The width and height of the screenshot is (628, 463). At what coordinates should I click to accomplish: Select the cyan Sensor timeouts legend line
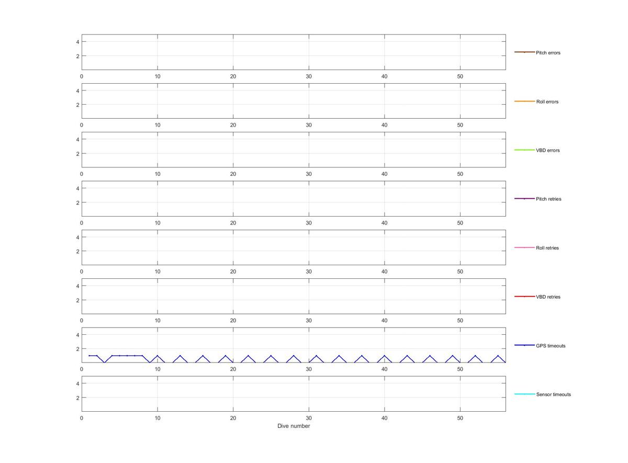[x=524, y=394]
